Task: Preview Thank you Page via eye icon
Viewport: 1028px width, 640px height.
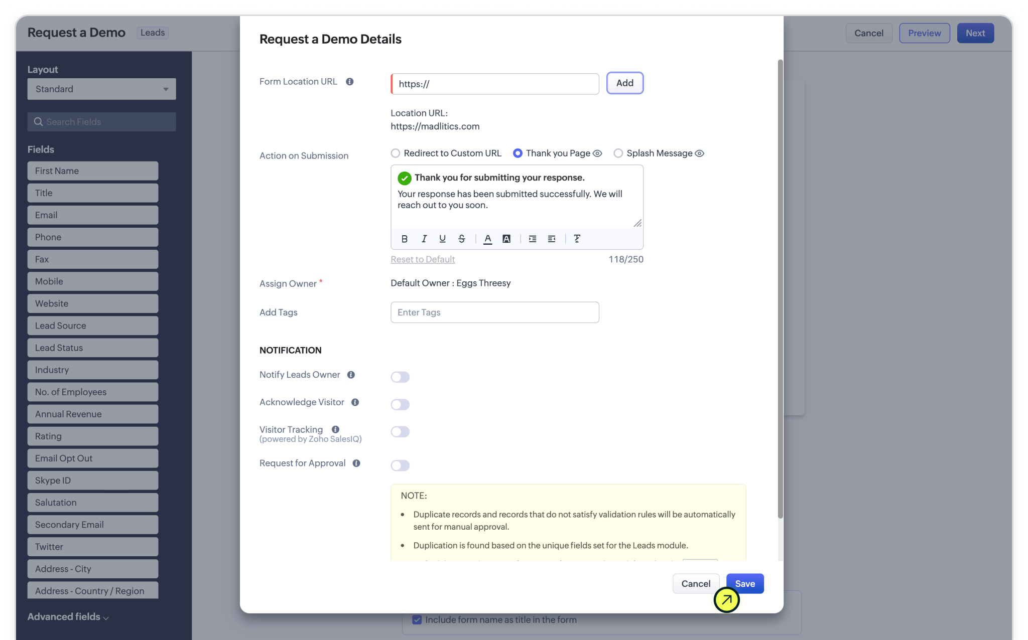Action: pyautogui.click(x=597, y=153)
